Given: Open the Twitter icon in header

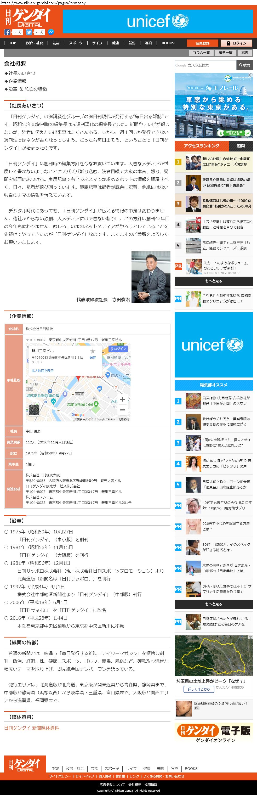Looking at the screenshot, I should point(29,32).
